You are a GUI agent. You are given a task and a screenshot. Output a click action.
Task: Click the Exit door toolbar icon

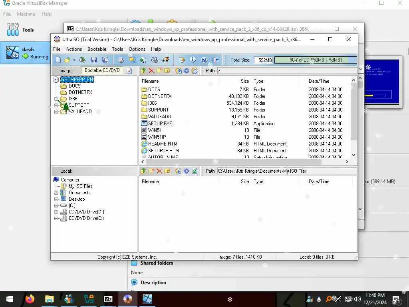(x=215, y=60)
